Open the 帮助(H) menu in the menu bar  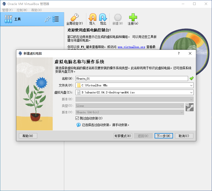pyautogui.click(x=36, y=10)
